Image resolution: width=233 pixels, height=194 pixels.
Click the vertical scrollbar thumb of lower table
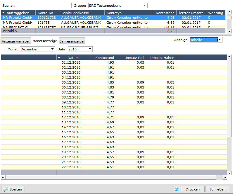[x=229, y=98]
